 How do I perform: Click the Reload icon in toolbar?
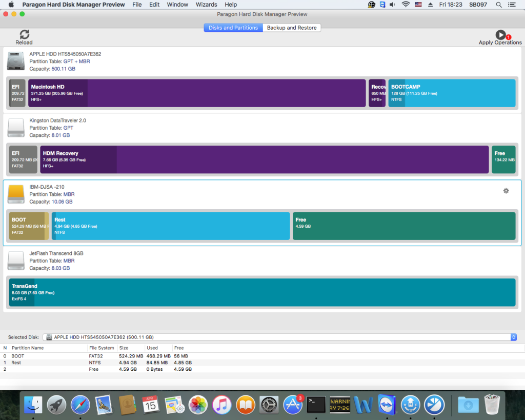24,34
